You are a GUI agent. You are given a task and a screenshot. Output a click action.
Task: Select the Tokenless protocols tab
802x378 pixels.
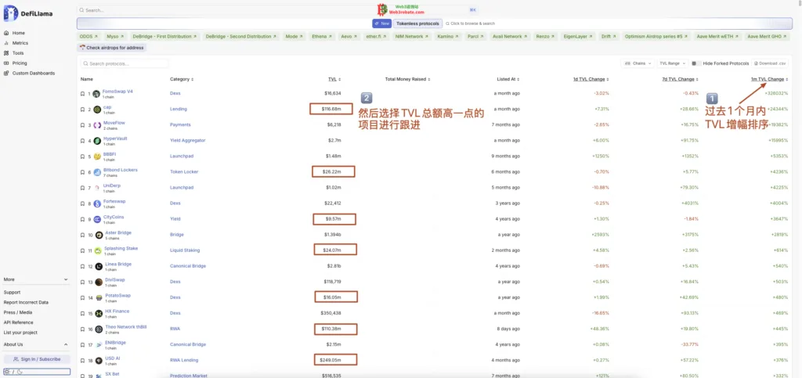coord(418,23)
